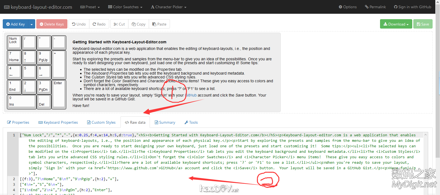Click the Redo toolbar button

coord(99,24)
